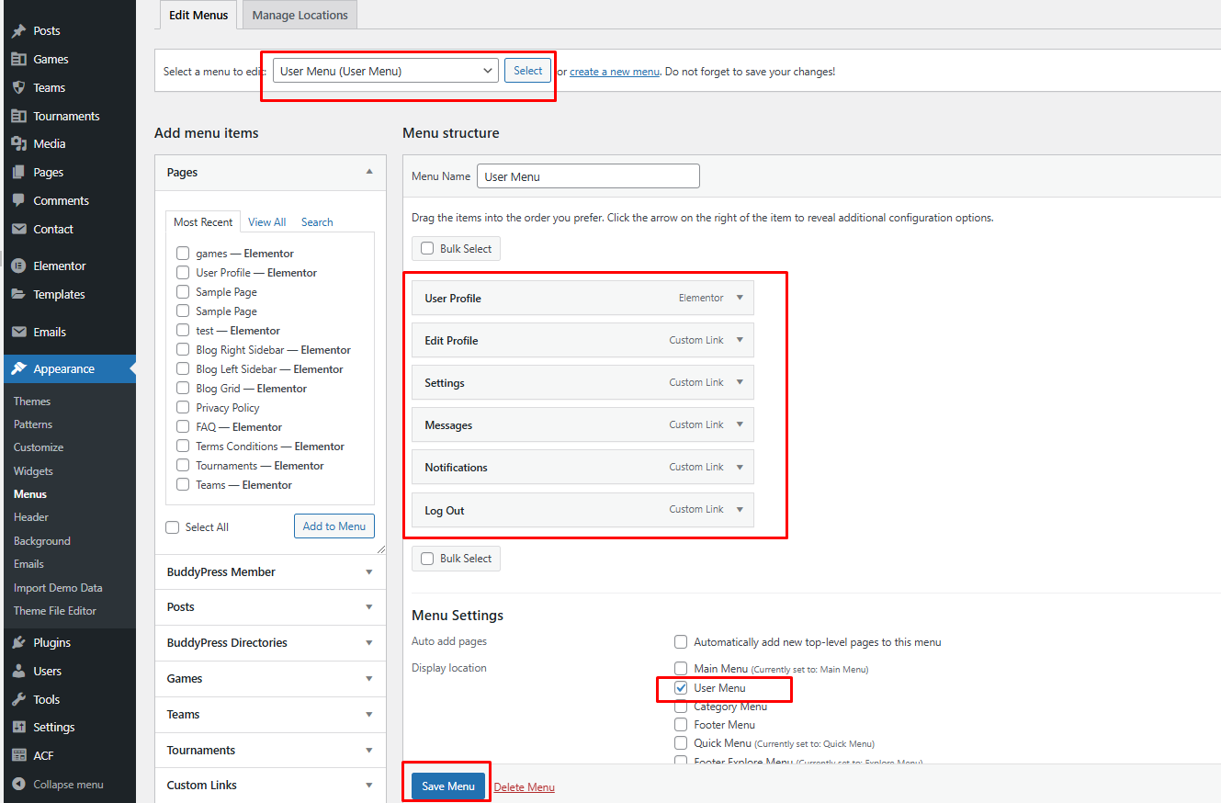Viewport: 1221px width, 803px height.
Task: Click the Menu Name text field
Action: [588, 176]
